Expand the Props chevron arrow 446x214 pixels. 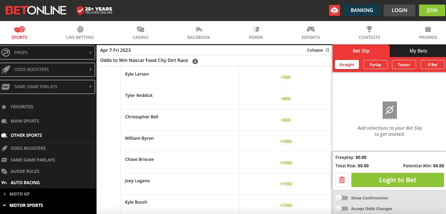pyautogui.click(x=91, y=53)
